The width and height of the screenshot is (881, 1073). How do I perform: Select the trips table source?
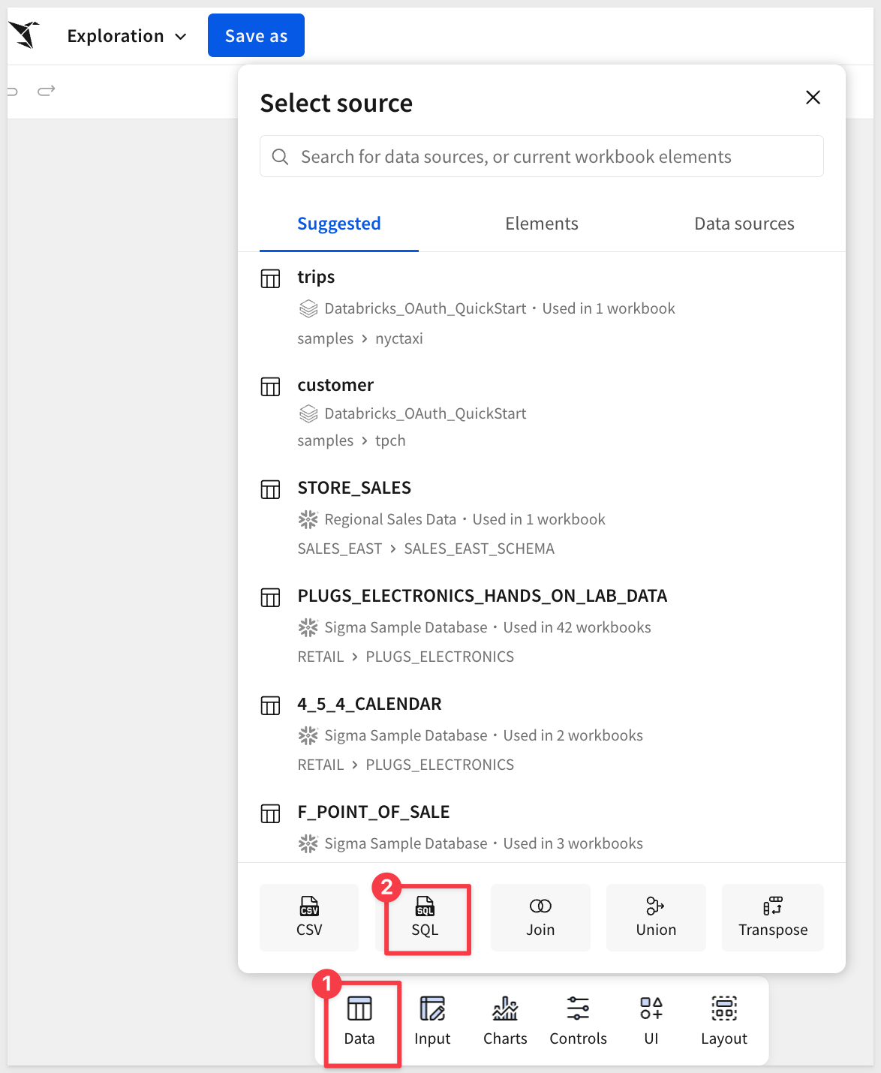tap(316, 278)
